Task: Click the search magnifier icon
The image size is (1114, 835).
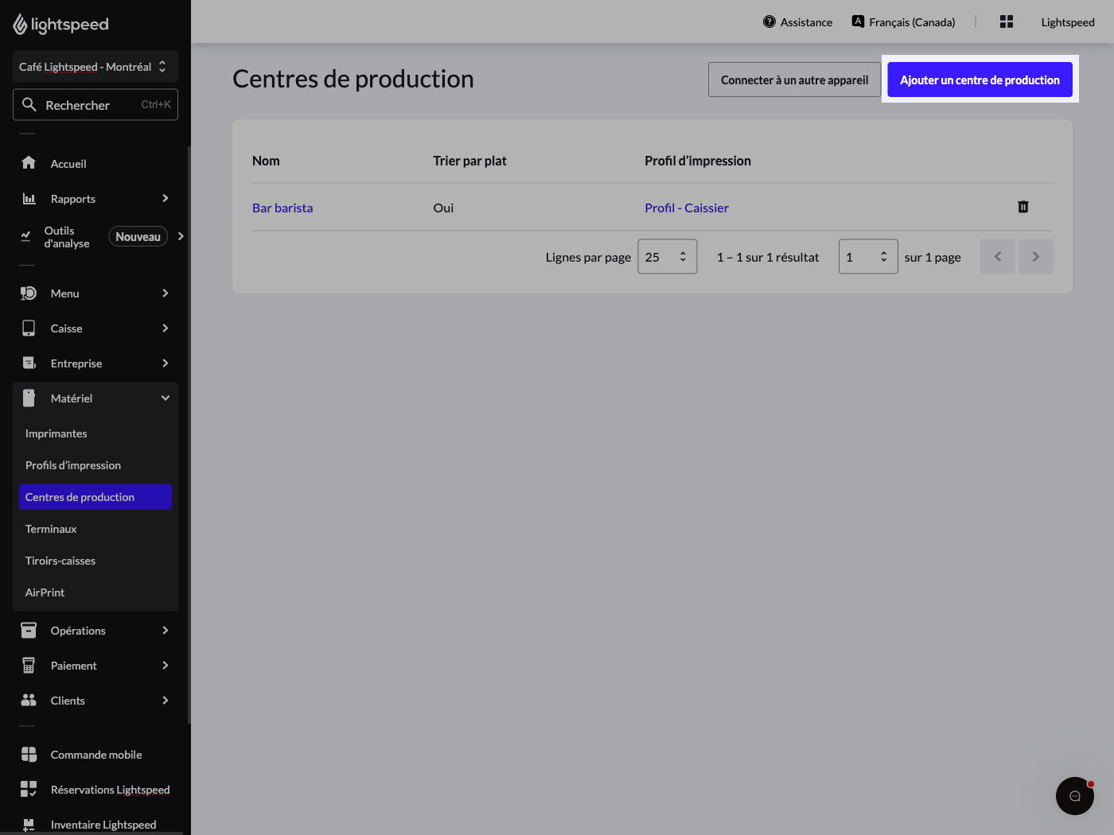Action: (29, 104)
